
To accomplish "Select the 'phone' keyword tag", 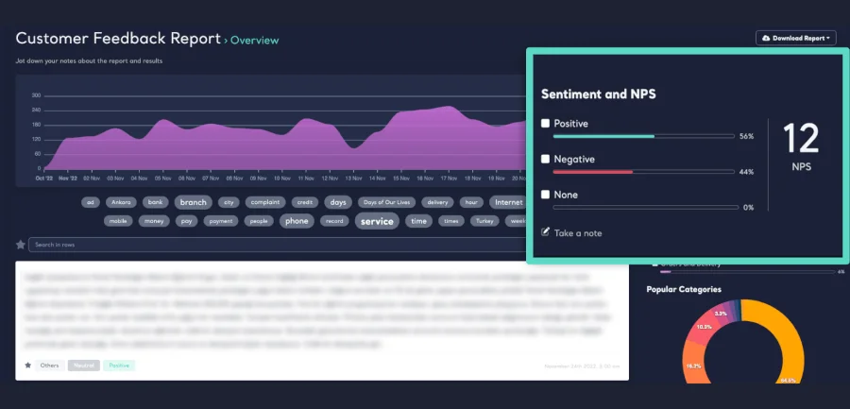I will (x=297, y=221).
